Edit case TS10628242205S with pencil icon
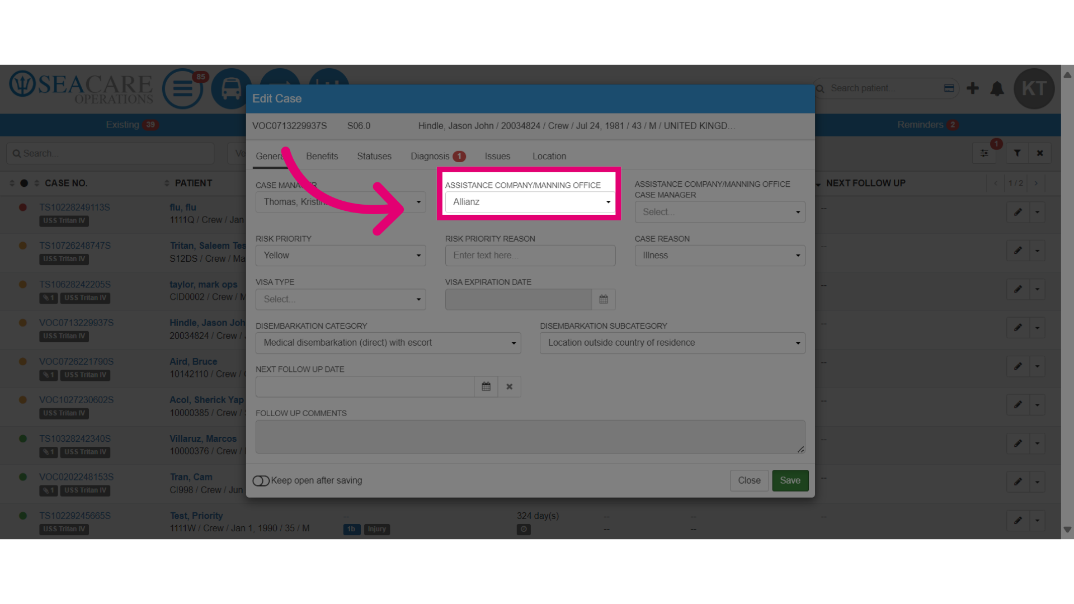The height and width of the screenshot is (604, 1074). 1018,289
